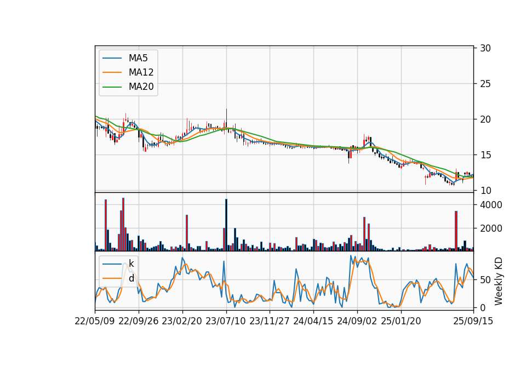Click the tall red volume bar near 25/09
Image resolution: width=526 pixels, height=378 pixels.
click(456, 231)
